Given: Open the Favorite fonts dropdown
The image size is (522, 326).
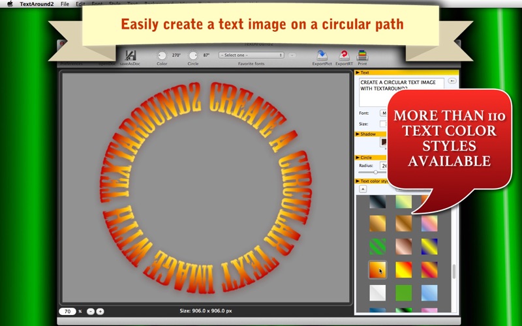Looking at the screenshot, I should [x=251, y=55].
